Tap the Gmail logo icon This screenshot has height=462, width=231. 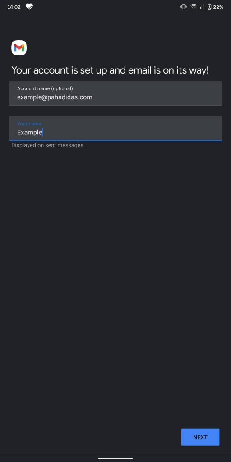pos(19,47)
